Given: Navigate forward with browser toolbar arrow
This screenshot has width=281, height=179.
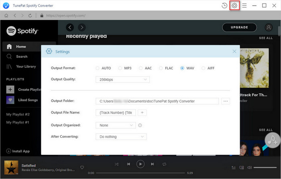Looking at the screenshot, I should click(x=22, y=16).
